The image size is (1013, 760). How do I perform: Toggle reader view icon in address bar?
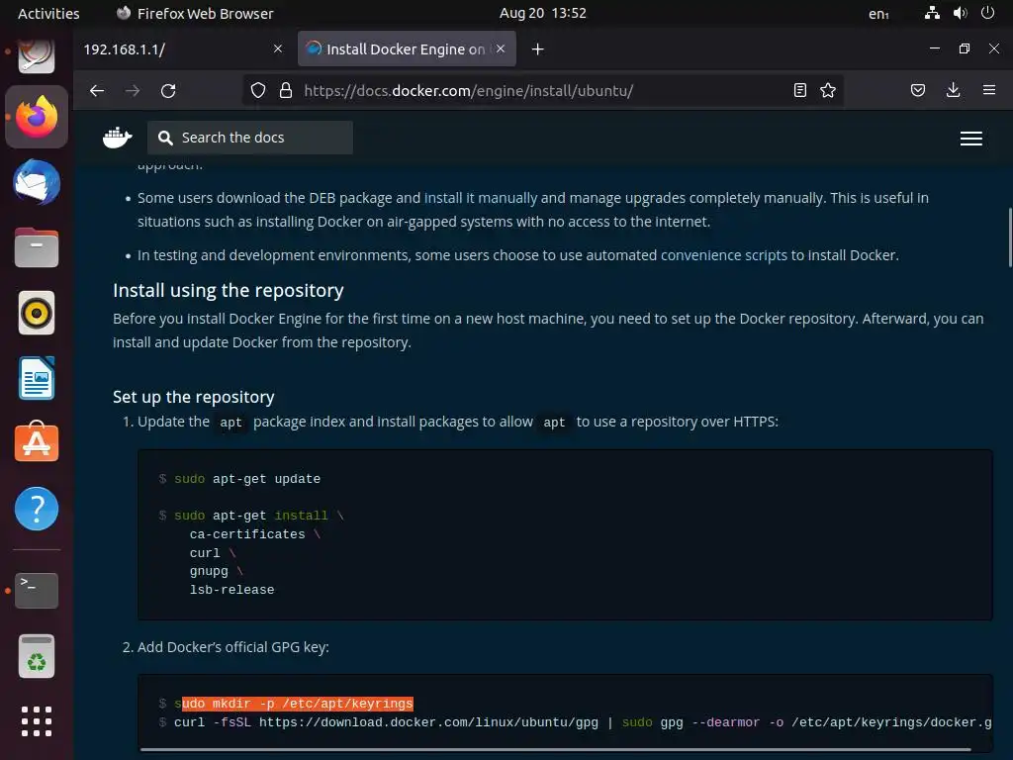[x=799, y=90]
